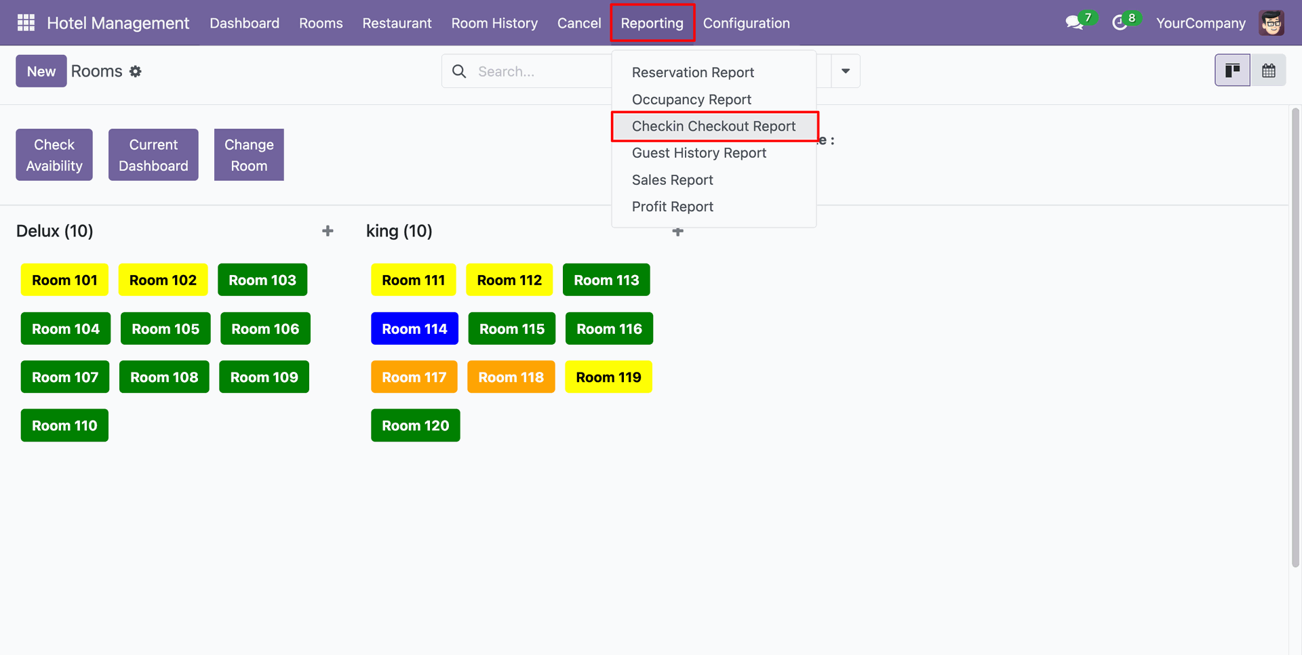Open the chat messages icon with badge 7

1074,23
